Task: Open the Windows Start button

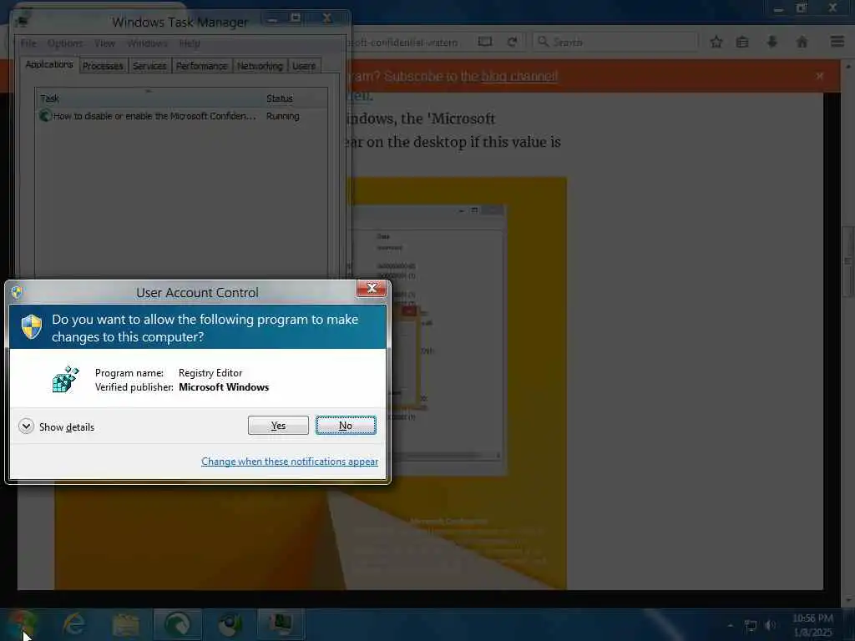Action: pyautogui.click(x=21, y=624)
